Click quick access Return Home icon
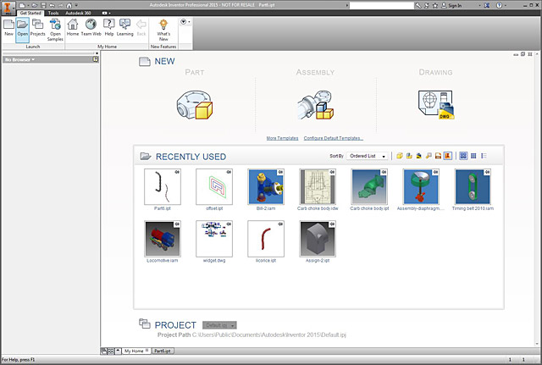 pos(69,5)
